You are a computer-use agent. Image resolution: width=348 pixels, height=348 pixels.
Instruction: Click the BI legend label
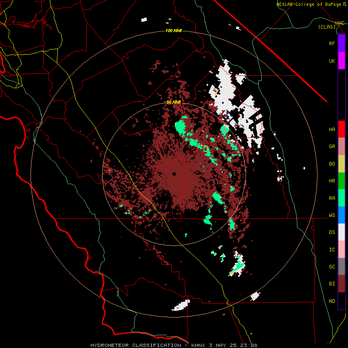(332, 284)
